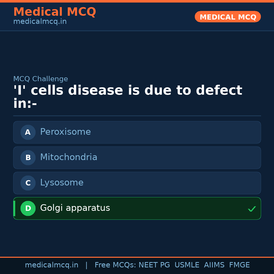Click medicalmcq.in link in the footer

click(52, 265)
